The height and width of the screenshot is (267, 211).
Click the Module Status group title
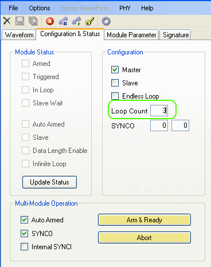pos(34,52)
